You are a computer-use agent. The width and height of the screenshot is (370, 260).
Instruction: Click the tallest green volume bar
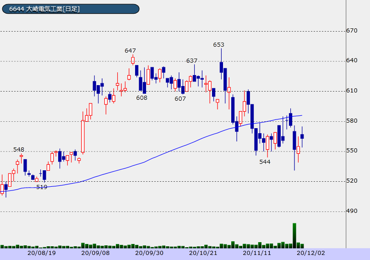click(x=294, y=235)
